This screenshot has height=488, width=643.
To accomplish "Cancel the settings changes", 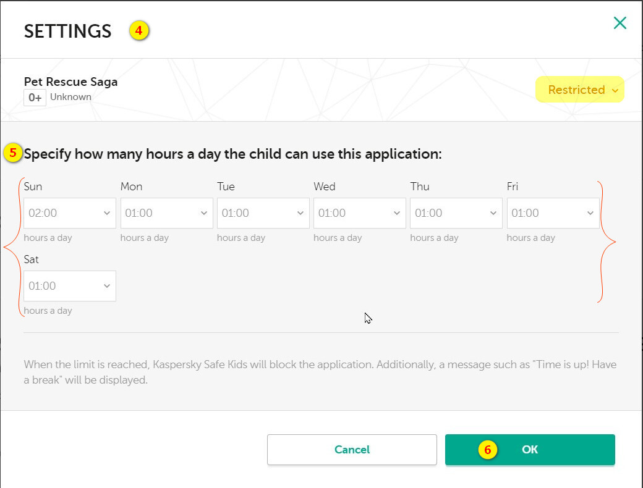I will point(352,450).
